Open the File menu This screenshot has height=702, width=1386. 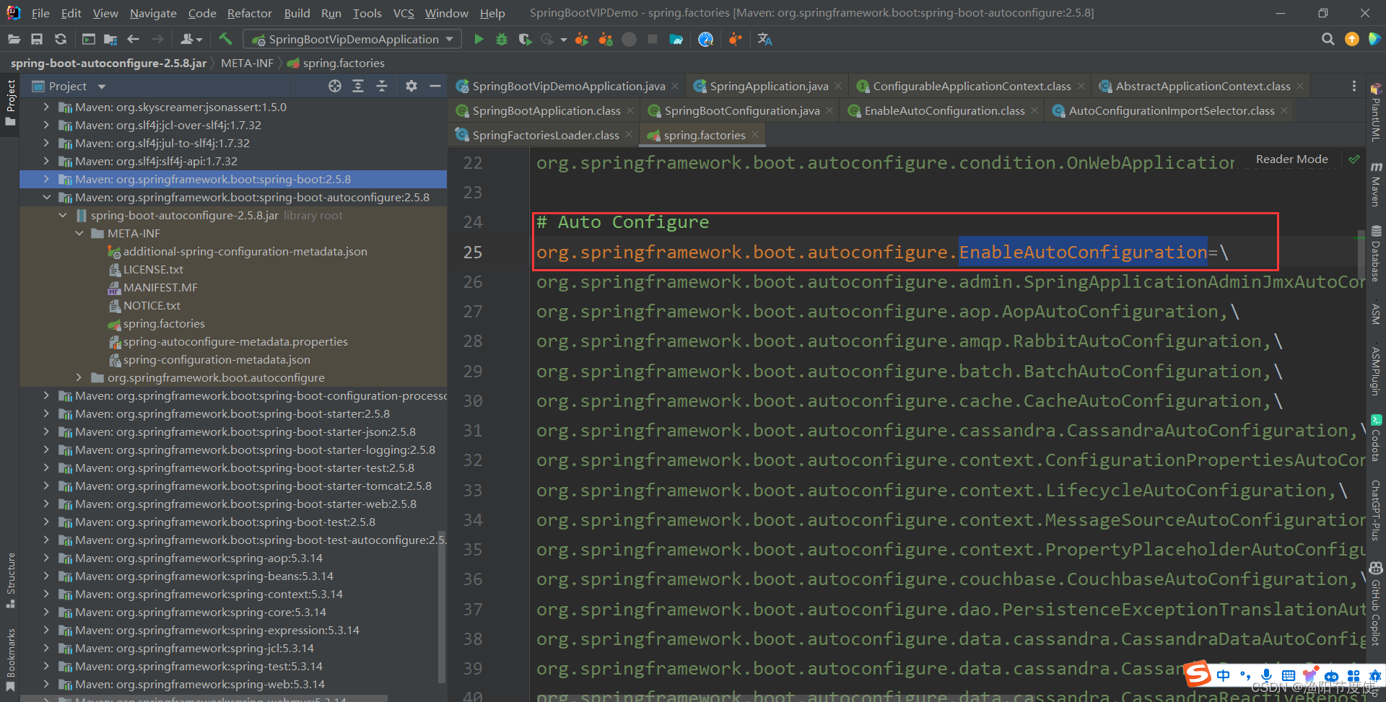(x=40, y=13)
